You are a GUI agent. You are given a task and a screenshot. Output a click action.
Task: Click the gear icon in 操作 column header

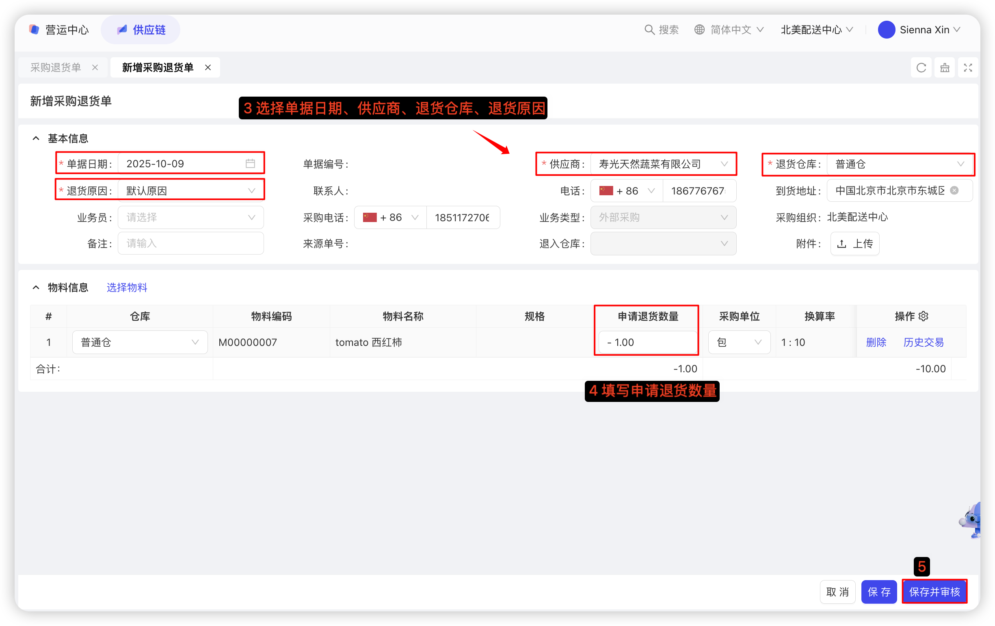coord(924,316)
